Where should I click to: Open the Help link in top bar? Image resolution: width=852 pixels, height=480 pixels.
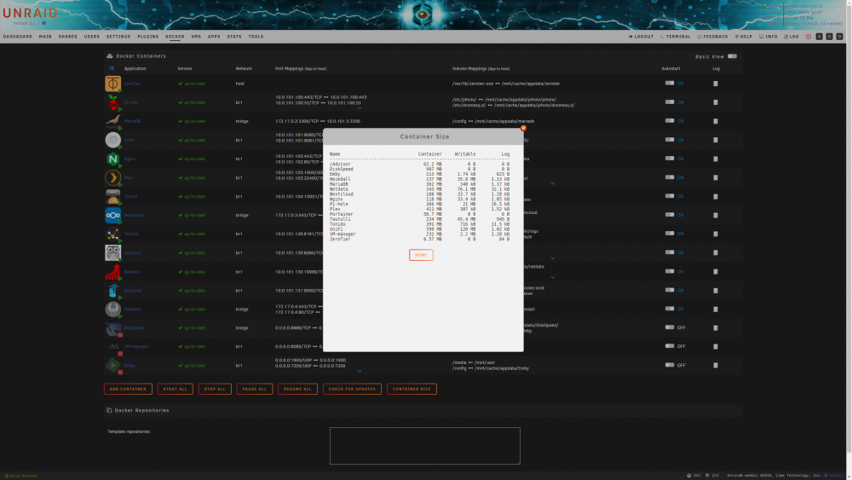click(744, 37)
